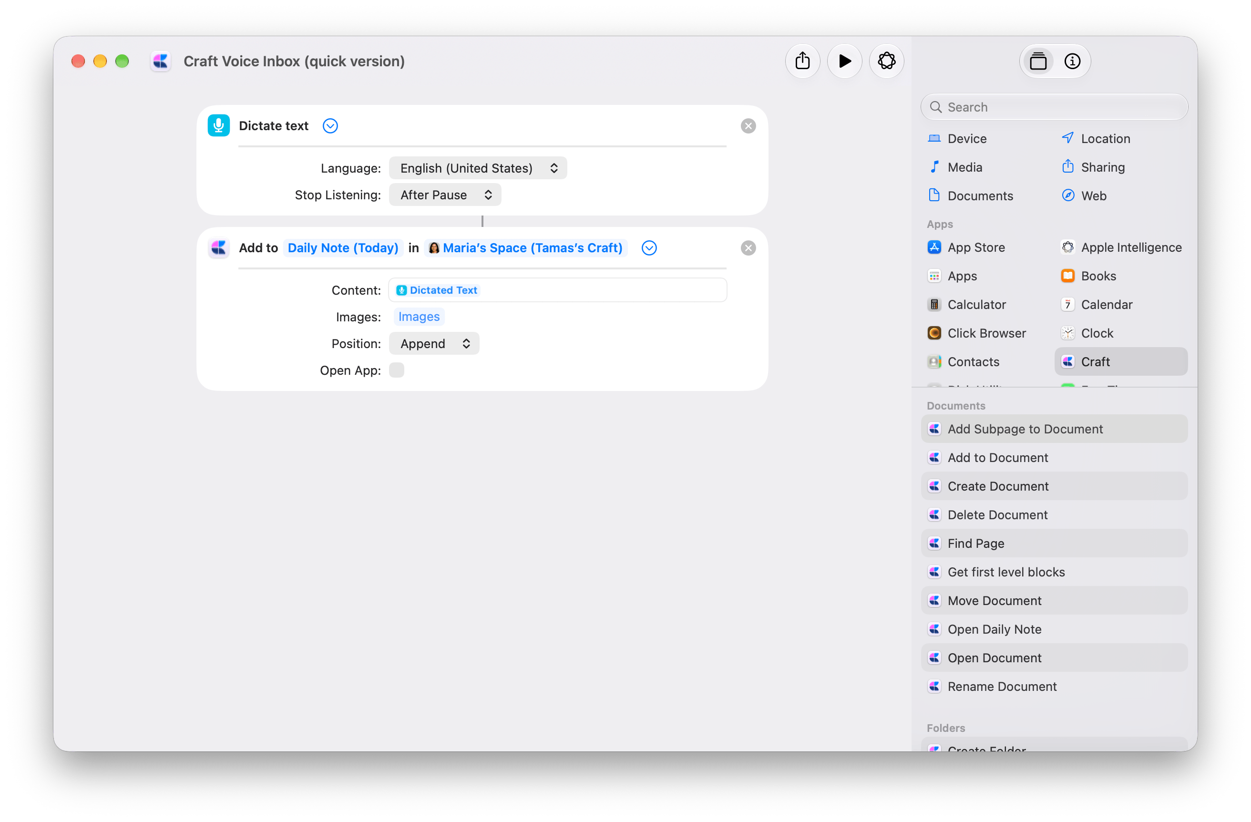This screenshot has width=1251, height=822.
Task: Select the Craft app in the Apps list
Action: [x=1121, y=361]
